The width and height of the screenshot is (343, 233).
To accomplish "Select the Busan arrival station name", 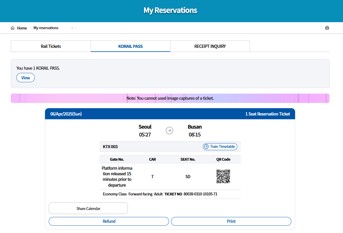I will [195, 127].
